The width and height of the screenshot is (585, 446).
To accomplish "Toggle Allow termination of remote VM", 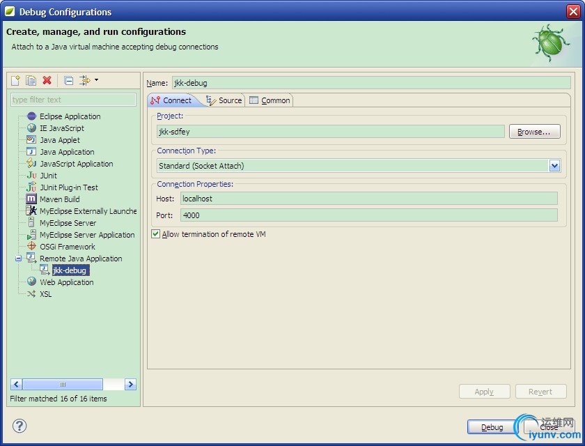I will tap(155, 234).
